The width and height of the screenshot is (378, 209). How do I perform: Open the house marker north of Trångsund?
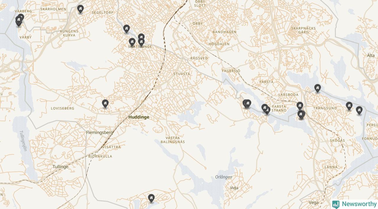pos(317,88)
